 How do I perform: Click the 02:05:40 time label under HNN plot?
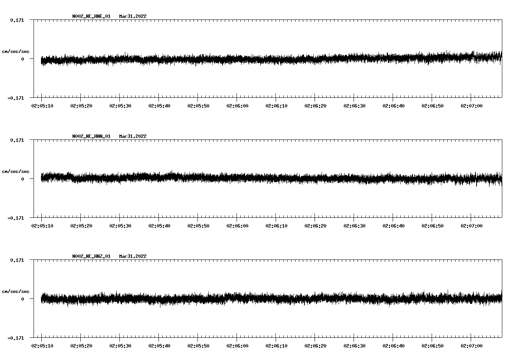click(159, 226)
